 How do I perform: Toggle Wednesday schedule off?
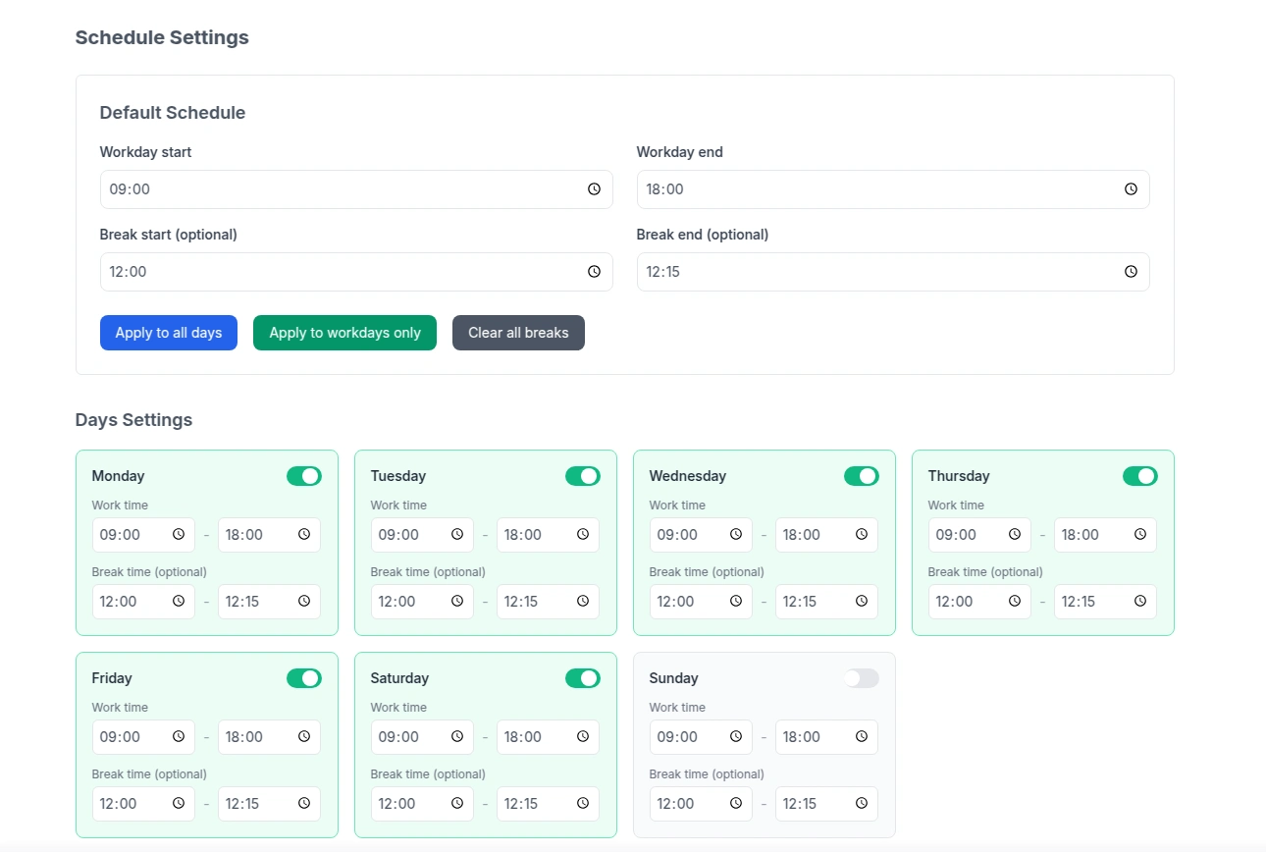(x=862, y=476)
